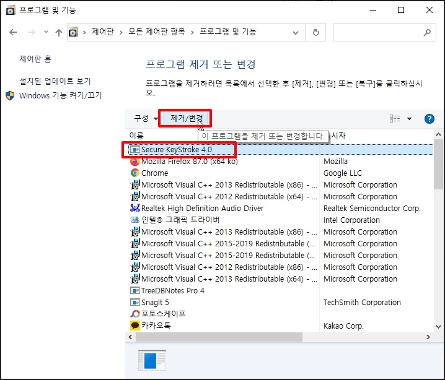
Task: Click the TreeDBNotes Pro 4 icon
Action: (135, 290)
